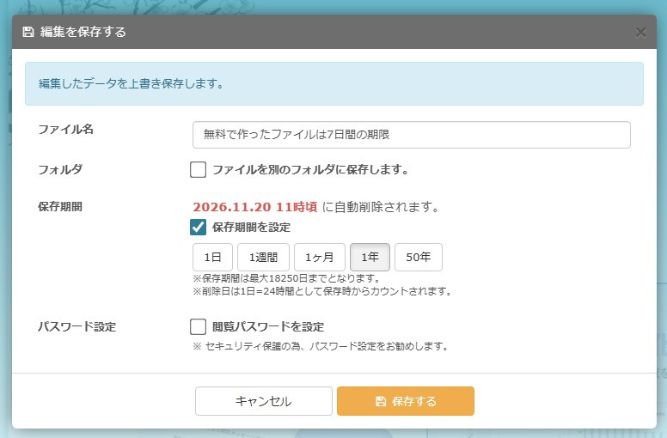Enable the save-to-another-folder checkbox
The height and width of the screenshot is (438, 667).
click(x=199, y=170)
